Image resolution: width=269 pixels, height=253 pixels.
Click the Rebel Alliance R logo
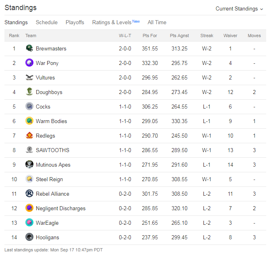pos(29,194)
